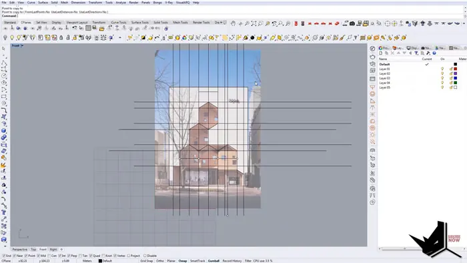Toggle Record History in status bar
This screenshot has height=263, width=467.
pos(232,260)
